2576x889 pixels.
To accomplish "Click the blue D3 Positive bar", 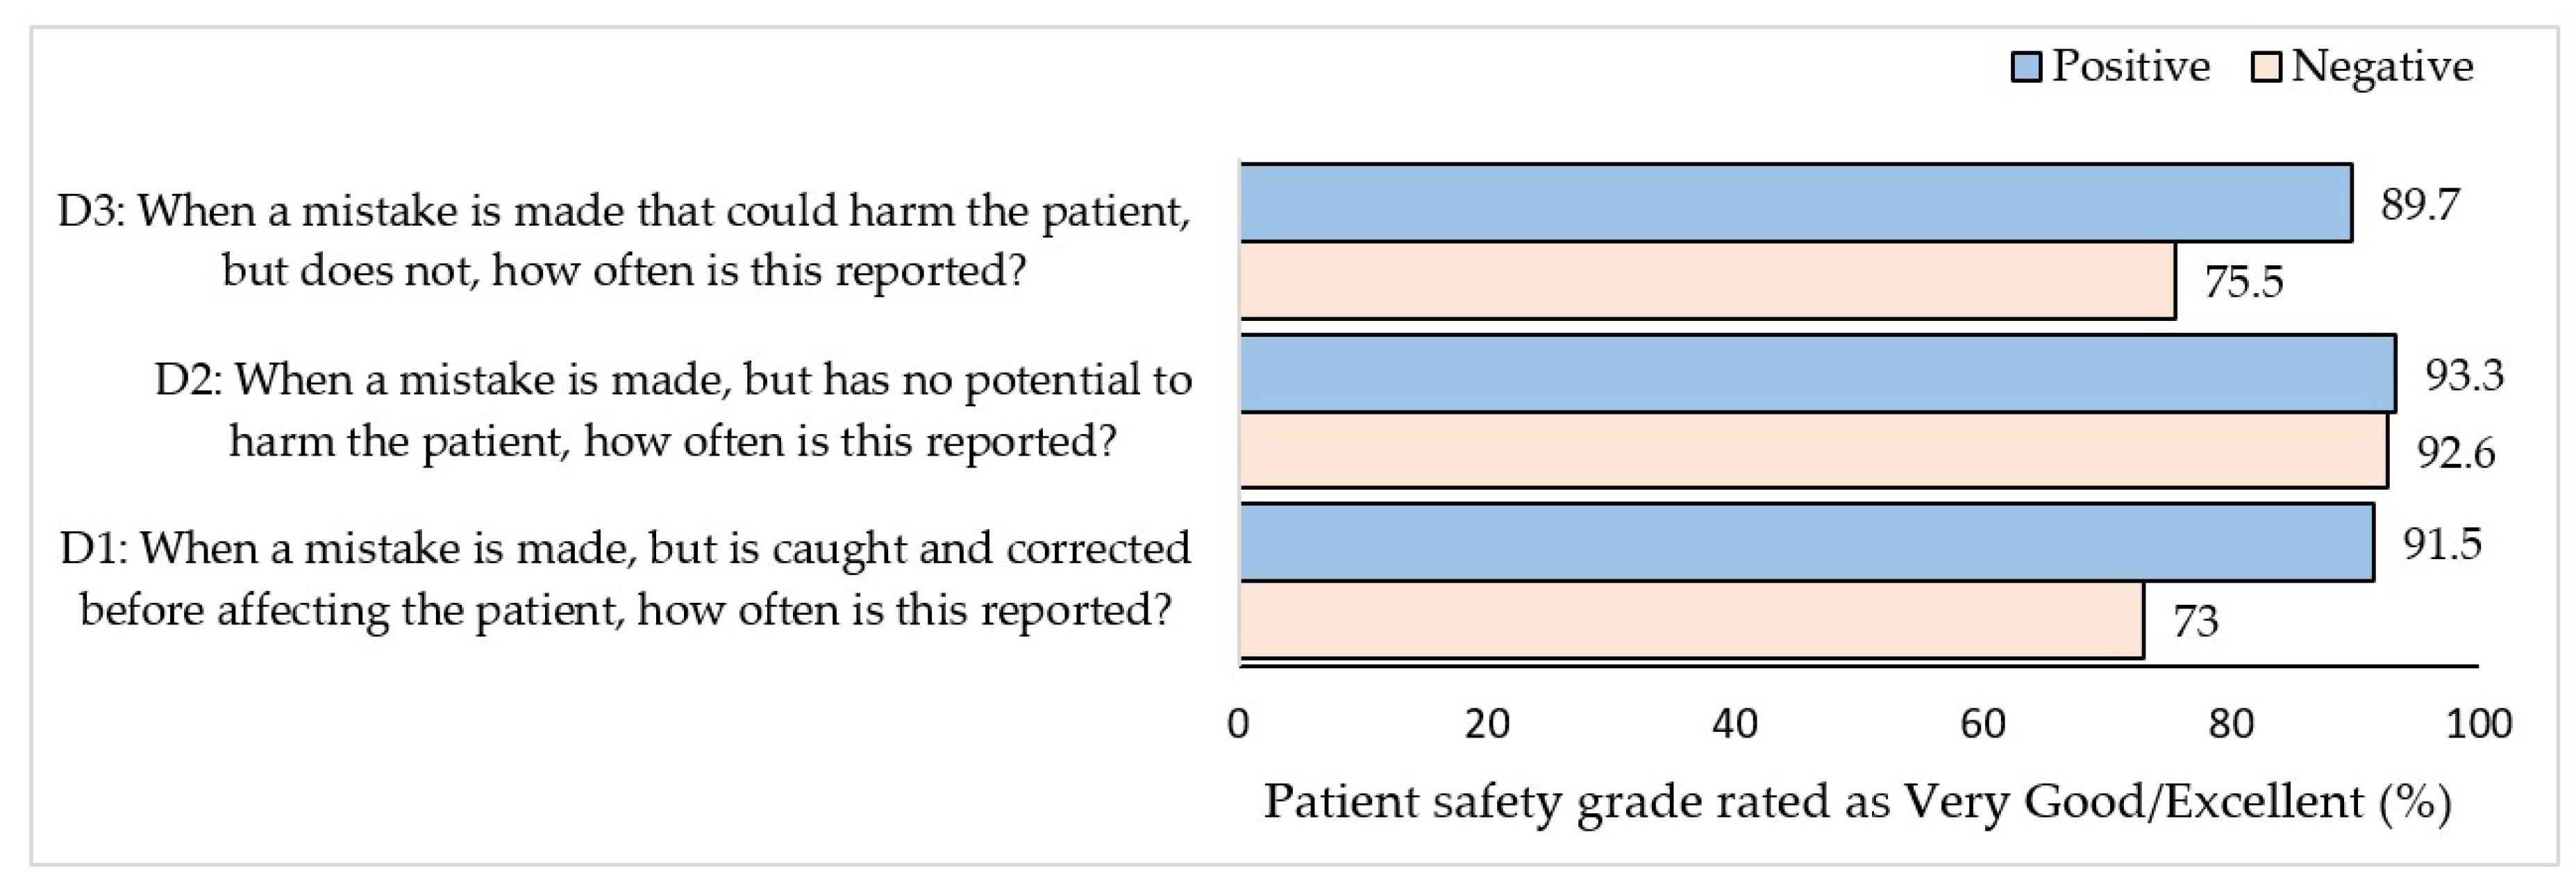I will tap(1795, 203).
